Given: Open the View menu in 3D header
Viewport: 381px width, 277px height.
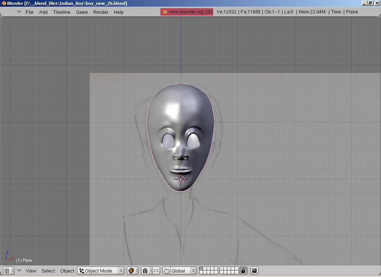Looking at the screenshot, I should tap(31, 271).
